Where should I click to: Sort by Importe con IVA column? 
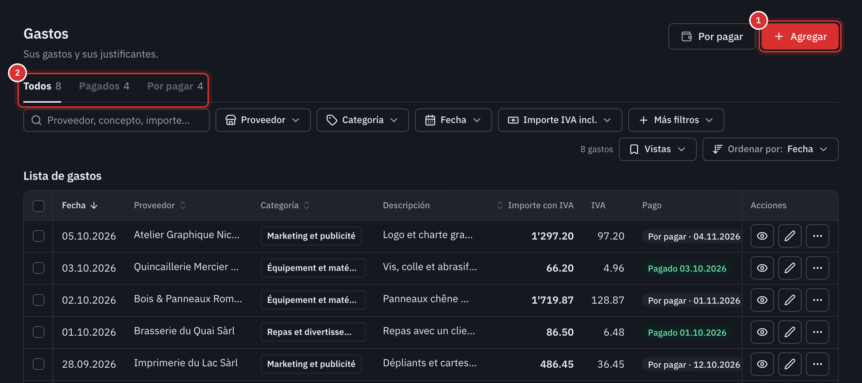coord(535,205)
